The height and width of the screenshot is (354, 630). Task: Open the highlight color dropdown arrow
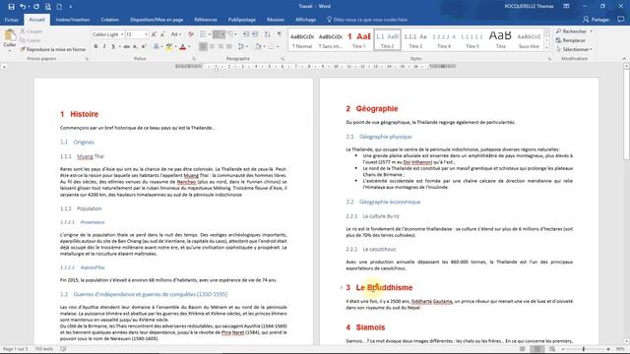[175, 46]
